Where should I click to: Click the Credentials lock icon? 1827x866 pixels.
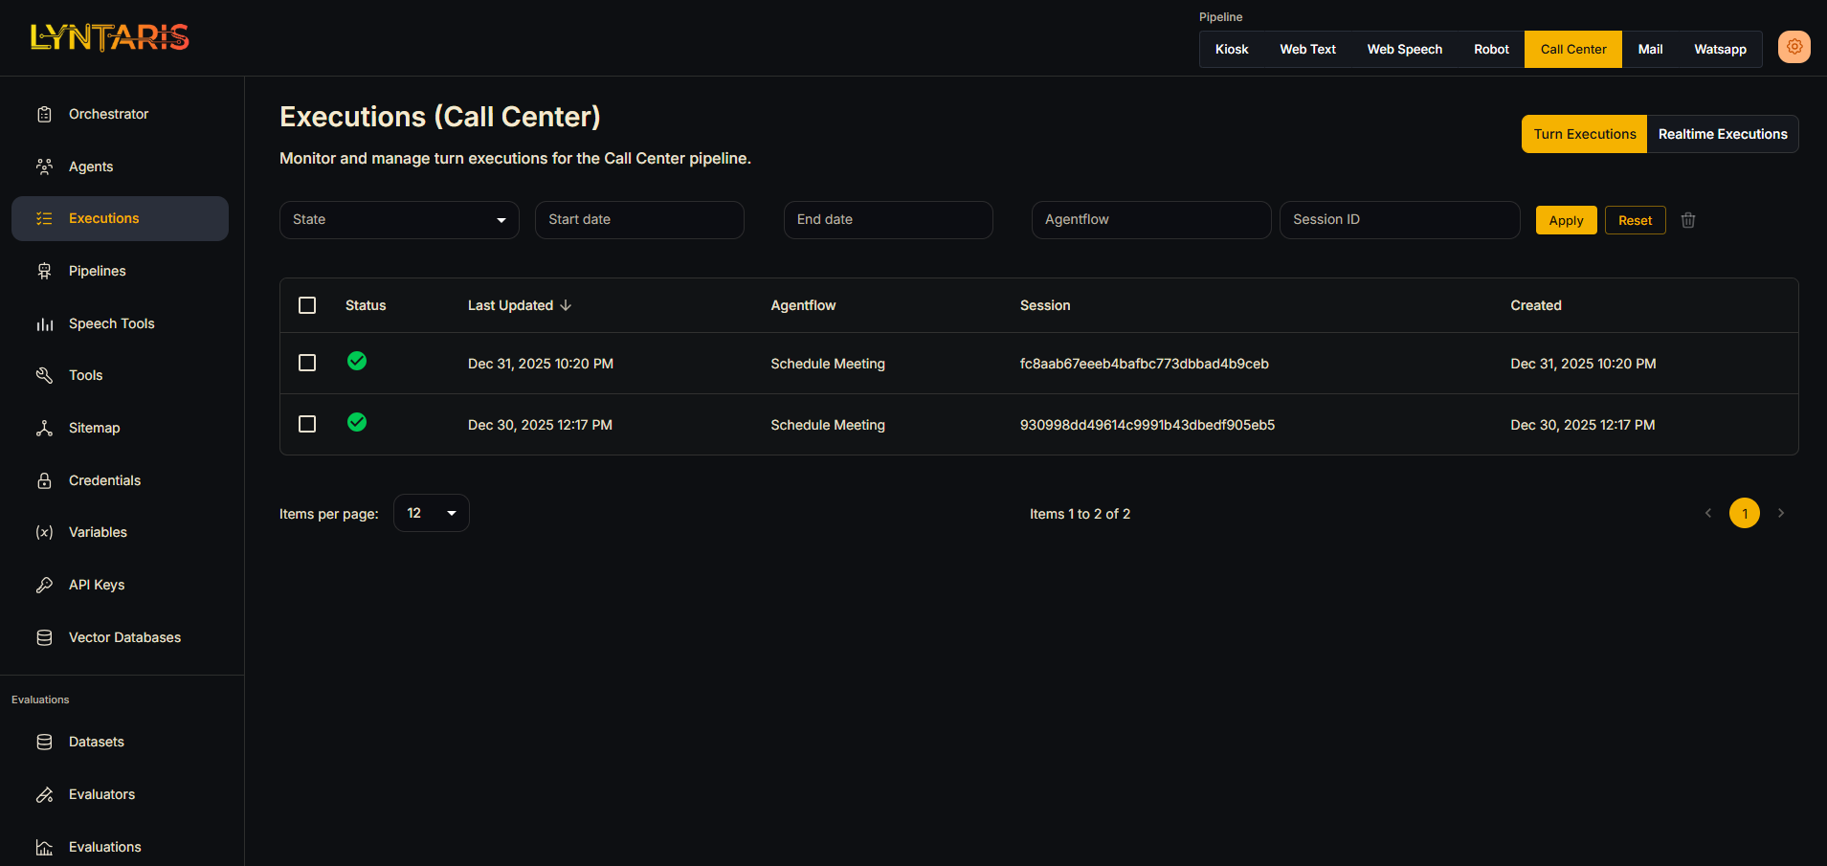tap(44, 479)
